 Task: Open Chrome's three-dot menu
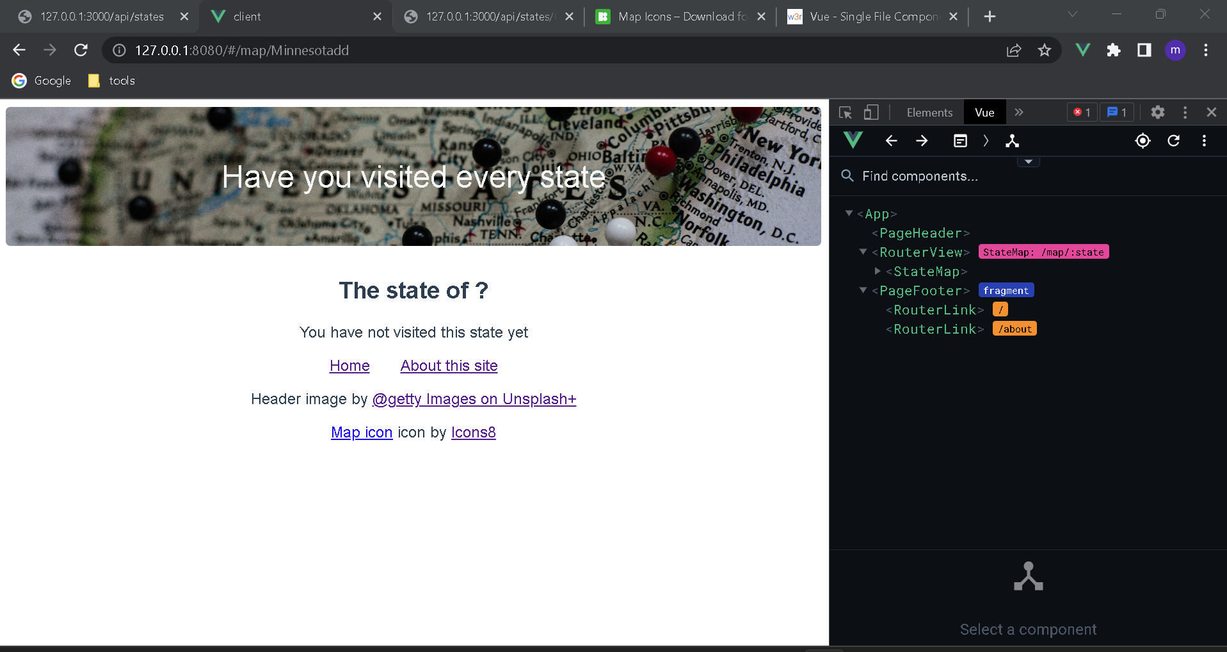[x=1206, y=50]
